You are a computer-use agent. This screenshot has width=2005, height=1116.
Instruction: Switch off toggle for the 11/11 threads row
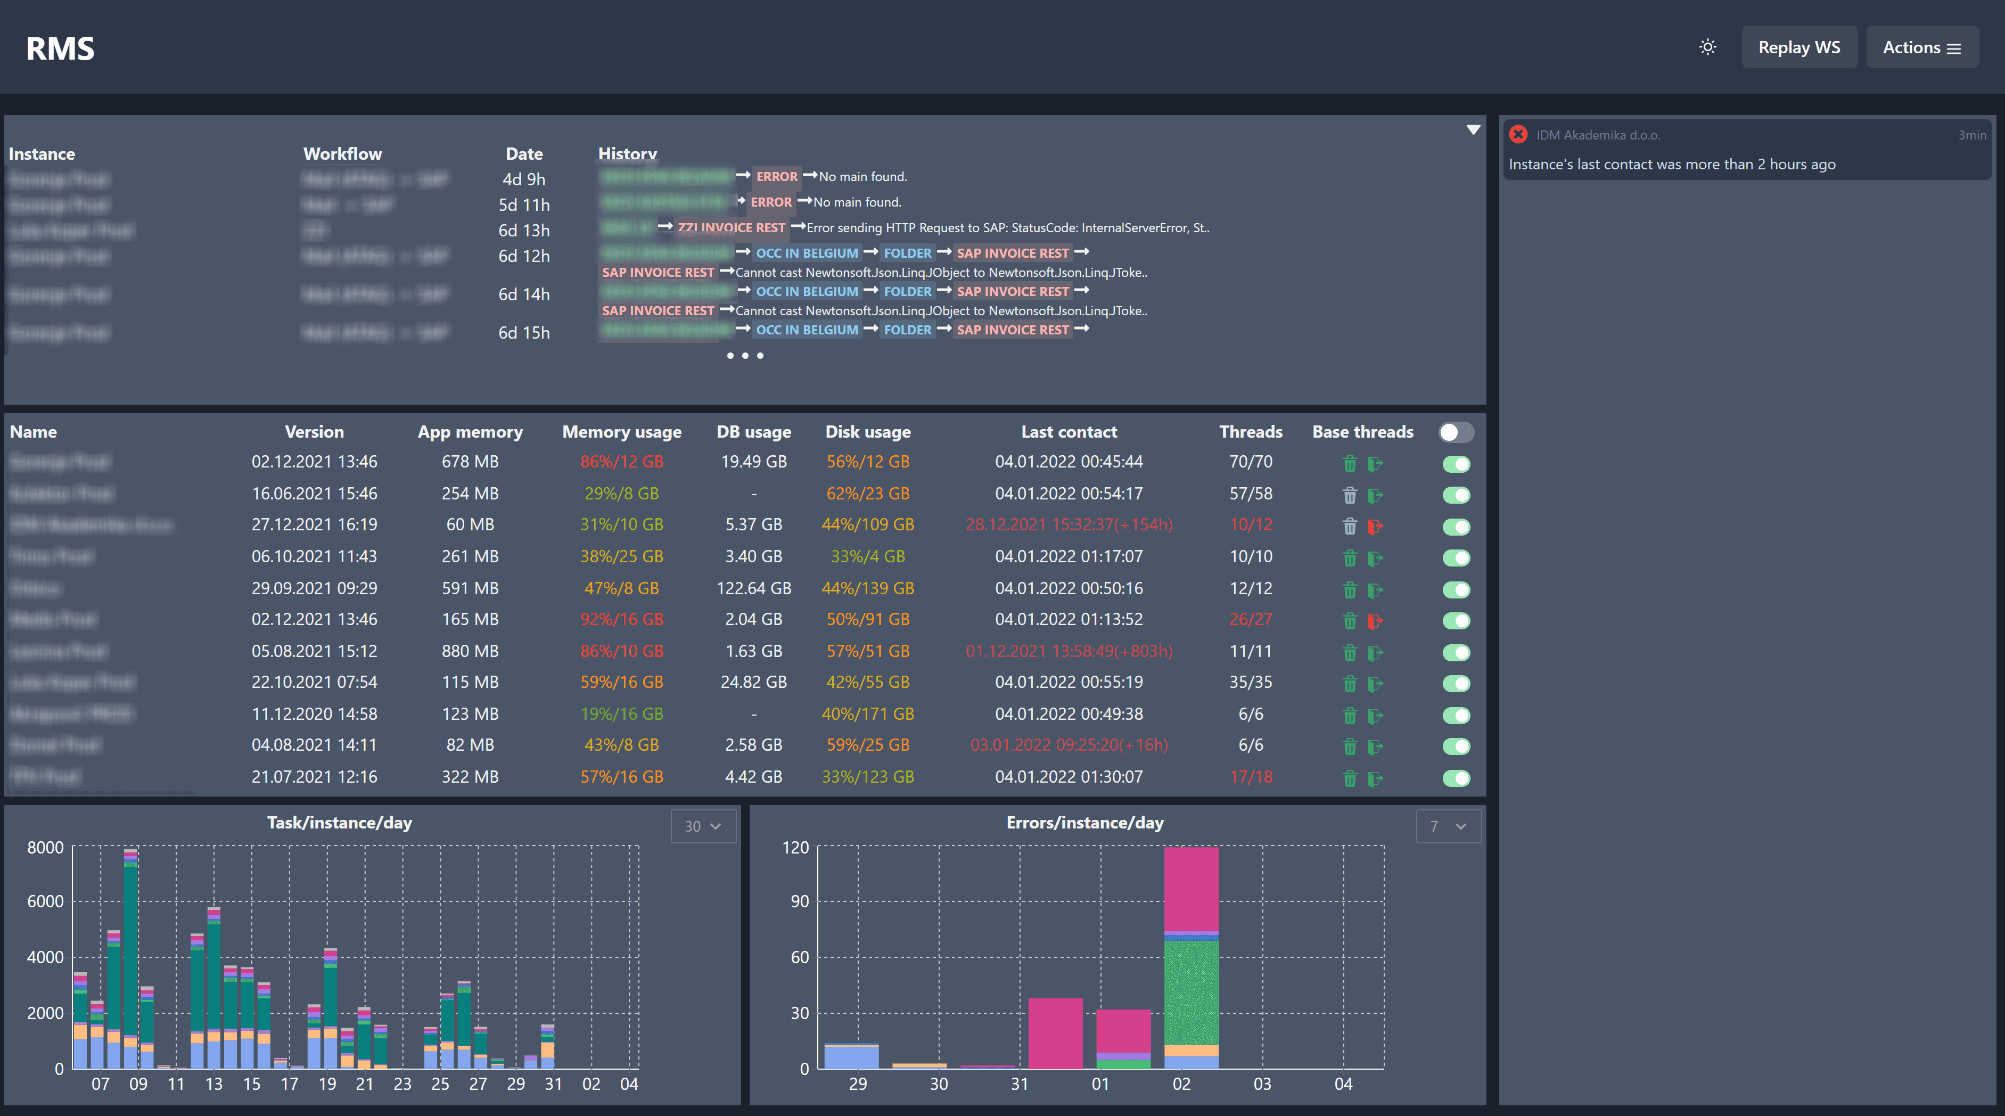pyautogui.click(x=1456, y=652)
